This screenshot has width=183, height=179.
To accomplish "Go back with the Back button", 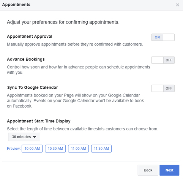I will 148,170.
